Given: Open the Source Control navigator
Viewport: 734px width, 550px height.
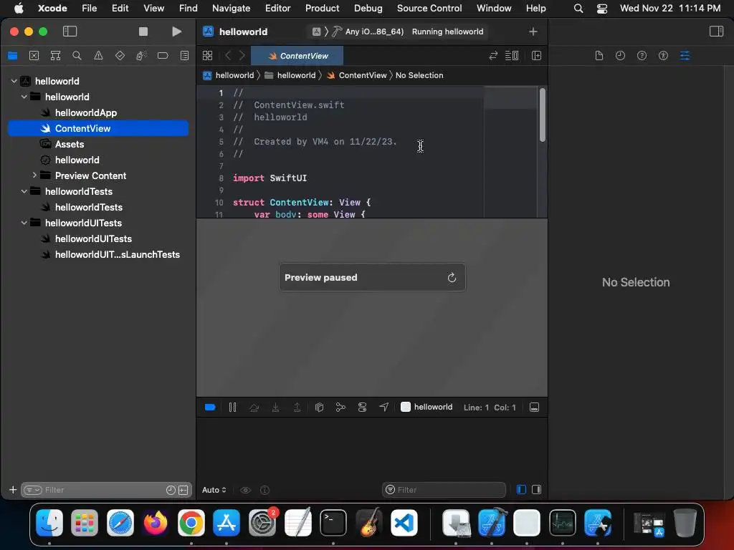Looking at the screenshot, I should point(34,56).
